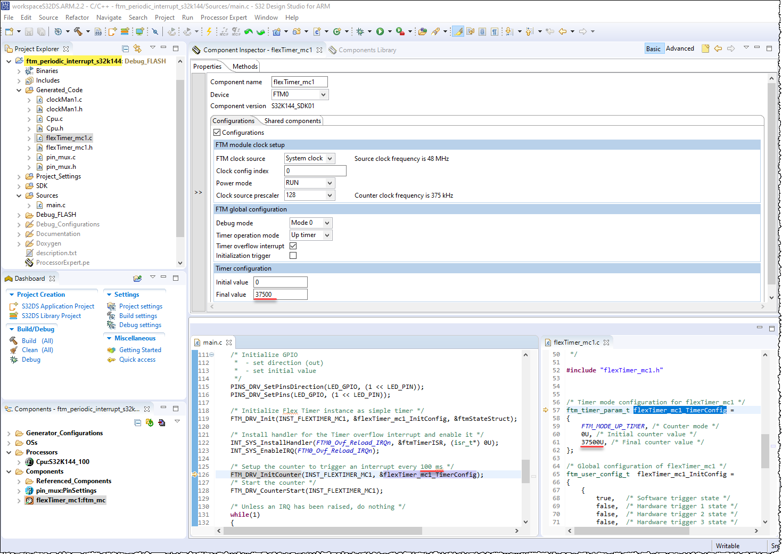Open the FTM clock source dropdown
The width and height of the screenshot is (782, 554).
[x=330, y=159]
